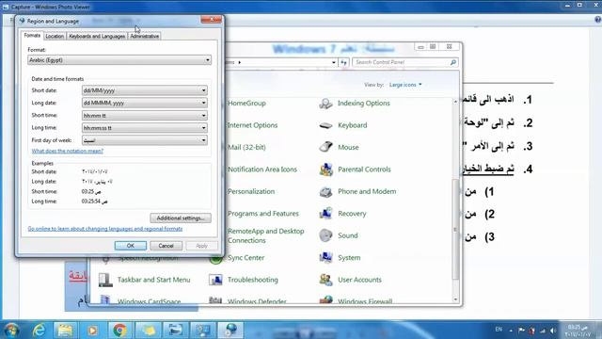Image resolution: width=602 pixels, height=339 pixels.
Task: Show hidden tray icons arrow
Action: click(x=511, y=331)
